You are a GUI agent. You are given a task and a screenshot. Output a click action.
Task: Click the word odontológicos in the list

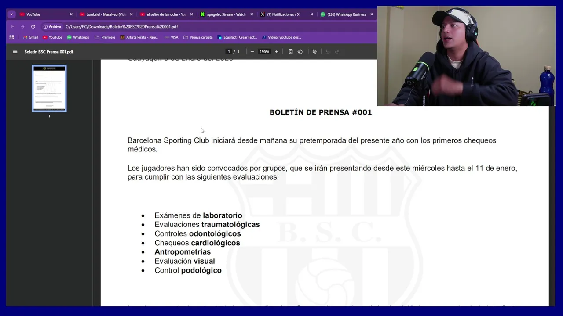215,234
